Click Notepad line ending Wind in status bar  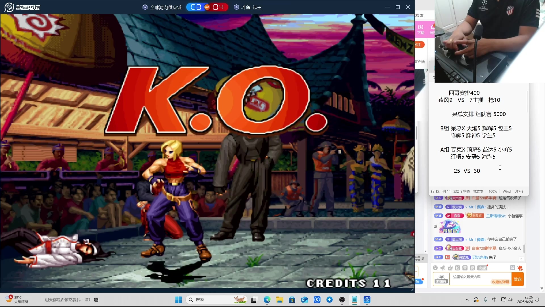tap(507, 191)
